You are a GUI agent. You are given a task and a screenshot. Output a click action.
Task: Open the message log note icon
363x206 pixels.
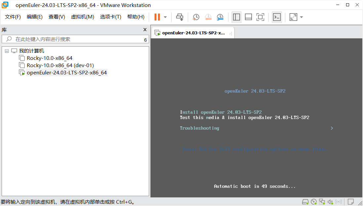coord(351,202)
